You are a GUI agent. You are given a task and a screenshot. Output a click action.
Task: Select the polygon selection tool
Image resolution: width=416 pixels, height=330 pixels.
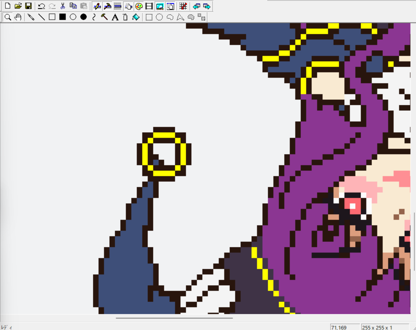tap(180, 17)
